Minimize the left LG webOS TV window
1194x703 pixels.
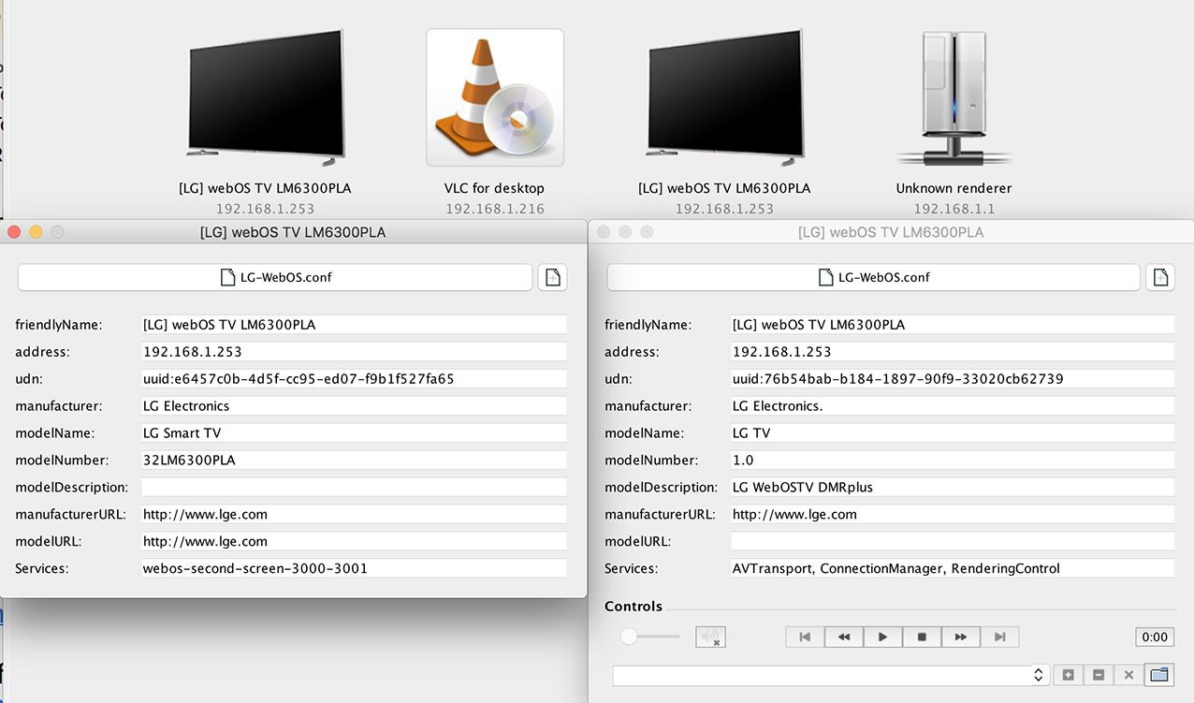click(x=36, y=232)
